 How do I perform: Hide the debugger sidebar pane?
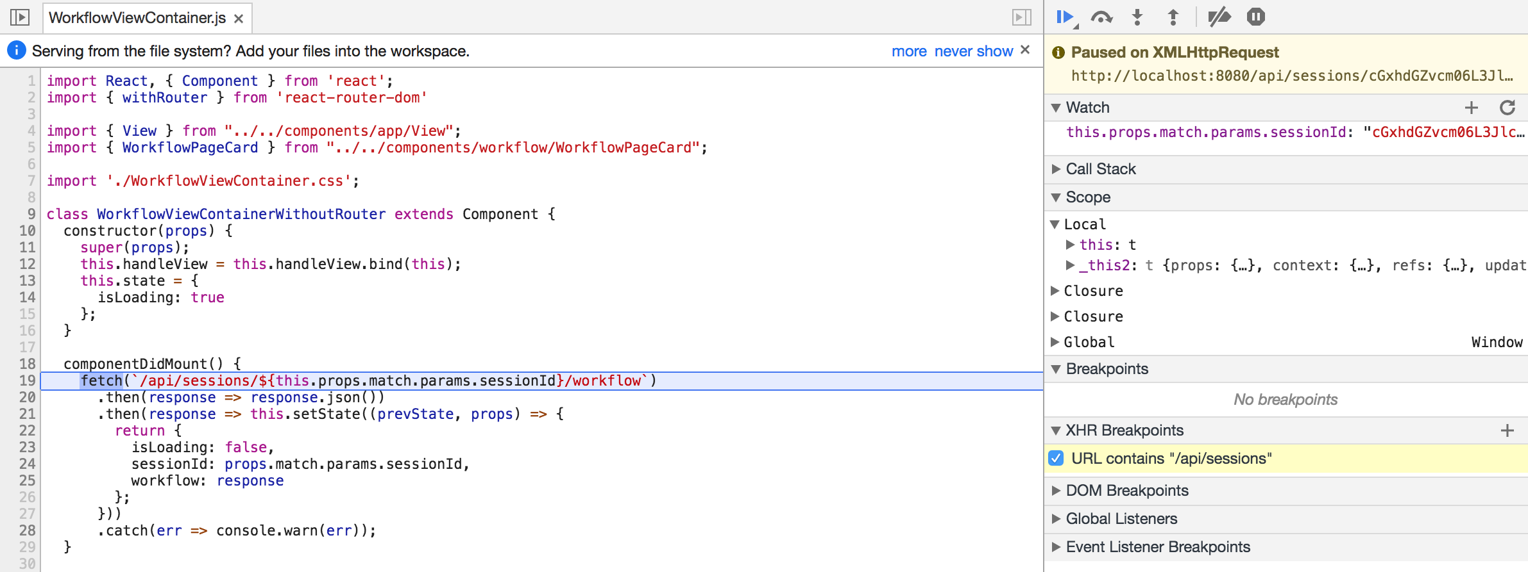pyautogui.click(x=1022, y=17)
